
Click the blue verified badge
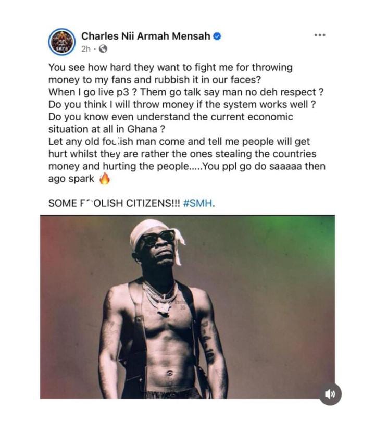point(218,36)
